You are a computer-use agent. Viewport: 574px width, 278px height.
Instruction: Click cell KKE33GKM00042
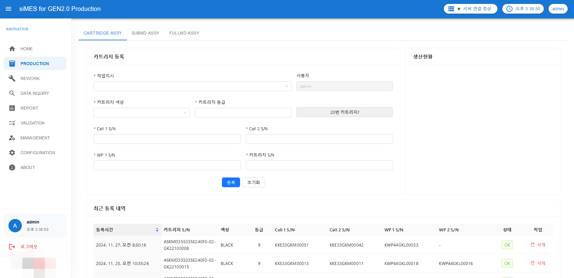(346, 245)
